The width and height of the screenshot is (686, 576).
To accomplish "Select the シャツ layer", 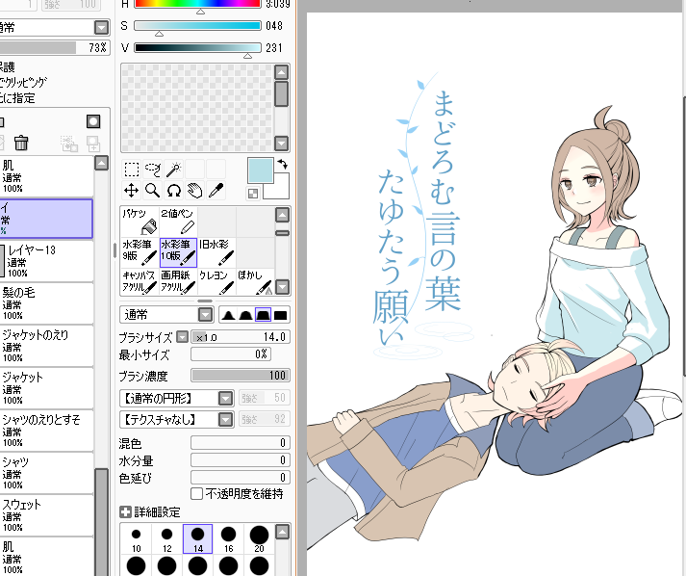I will (46, 473).
